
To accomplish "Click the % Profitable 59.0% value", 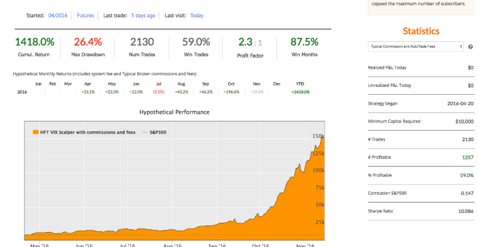I will (467, 175).
